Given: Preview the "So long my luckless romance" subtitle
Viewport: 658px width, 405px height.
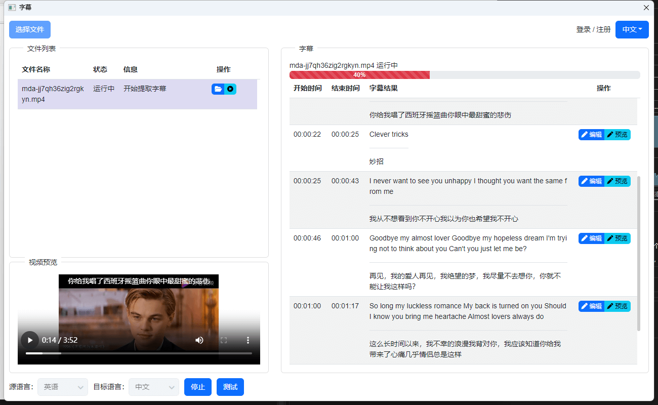Looking at the screenshot, I should (x=618, y=306).
